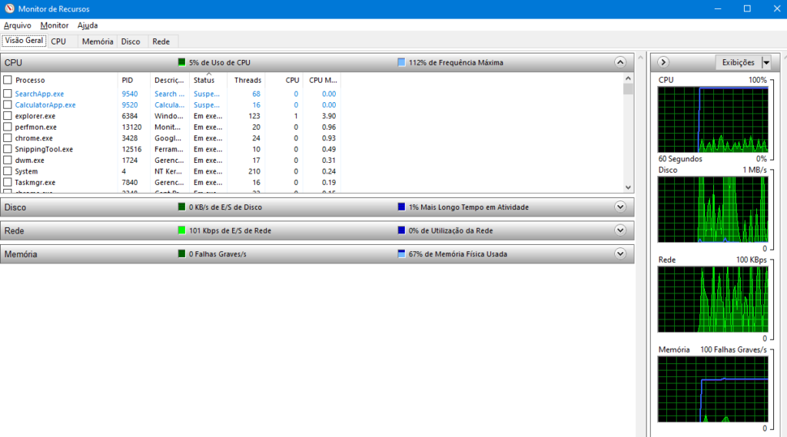
Task: Sort processes by Threads column header
Action: tap(247, 80)
